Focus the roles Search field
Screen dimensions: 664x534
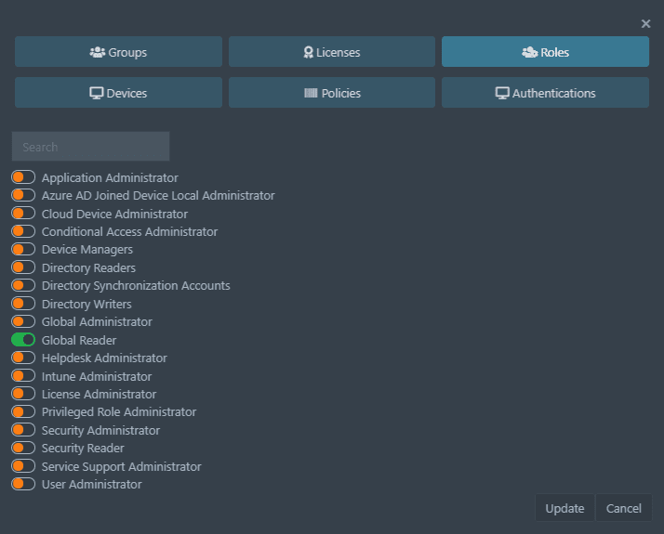pos(90,147)
